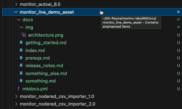Expand monitor_nodered_csv_importer_2.0 folder chevron

tap(16, 104)
